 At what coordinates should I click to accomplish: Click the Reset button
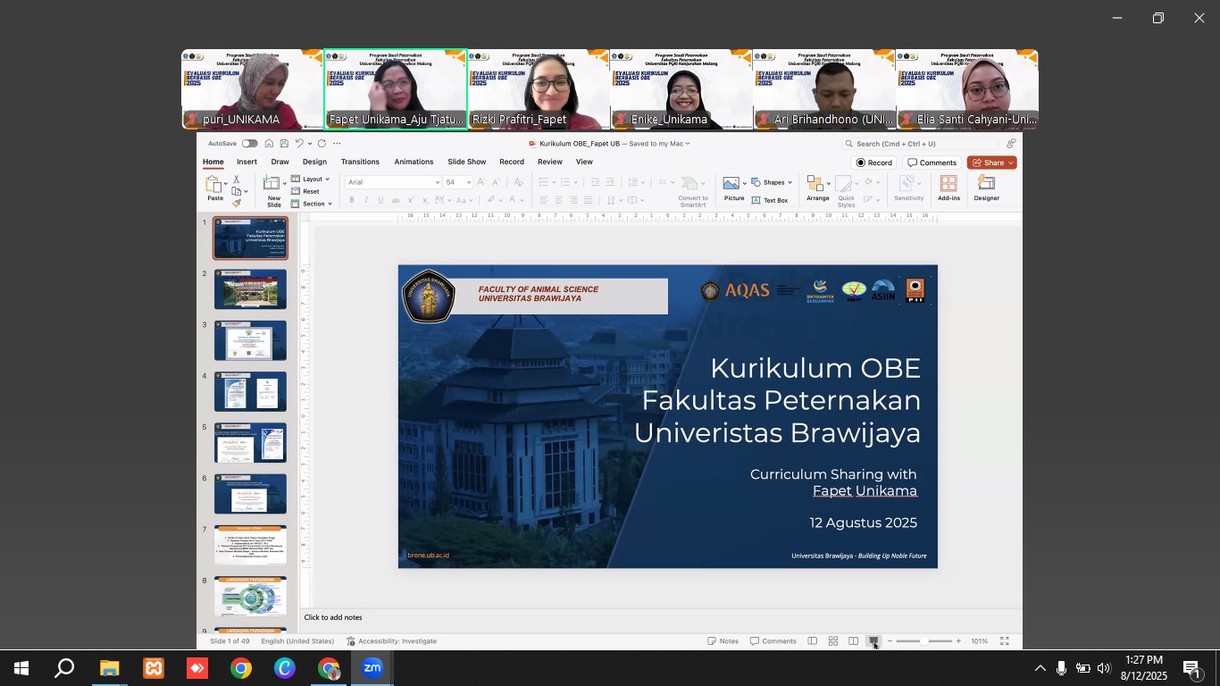click(x=305, y=192)
